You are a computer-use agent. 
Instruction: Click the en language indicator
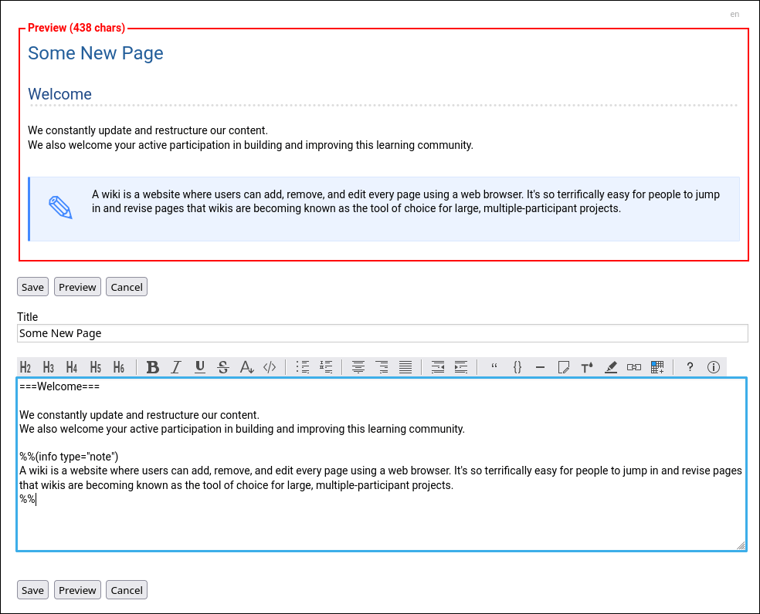tap(735, 14)
